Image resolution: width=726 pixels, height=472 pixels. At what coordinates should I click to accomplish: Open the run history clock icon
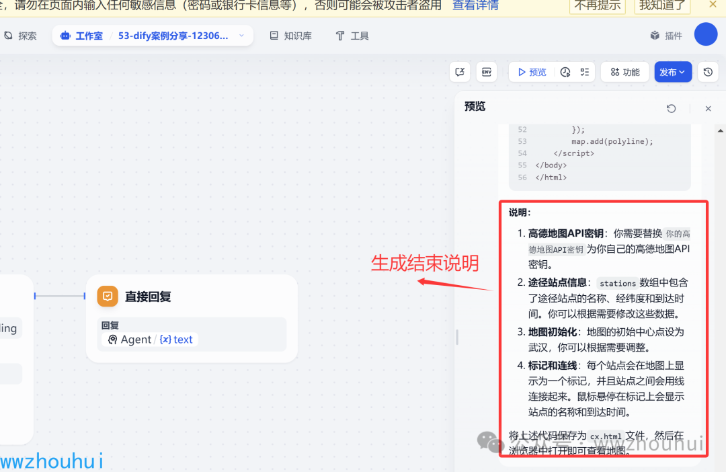[x=565, y=72]
